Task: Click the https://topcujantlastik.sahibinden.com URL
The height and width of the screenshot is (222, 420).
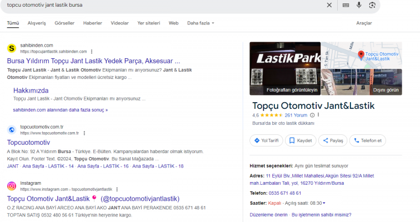Action: click(x=53, y=52)
